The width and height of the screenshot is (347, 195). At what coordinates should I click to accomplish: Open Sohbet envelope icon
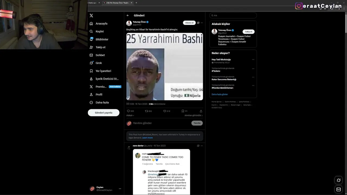tap(91, 55)
